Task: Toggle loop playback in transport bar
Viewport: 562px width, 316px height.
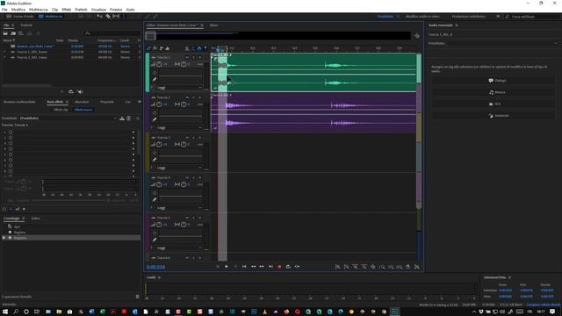Action: click(x=288, y=267)
